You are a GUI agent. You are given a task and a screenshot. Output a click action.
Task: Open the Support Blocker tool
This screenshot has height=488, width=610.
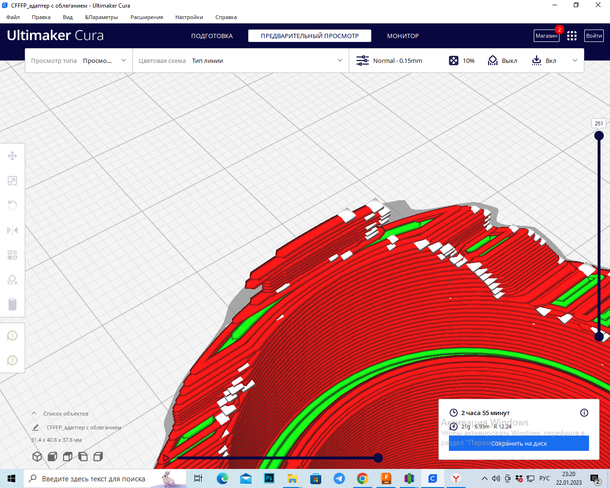(x=12, y=280)
